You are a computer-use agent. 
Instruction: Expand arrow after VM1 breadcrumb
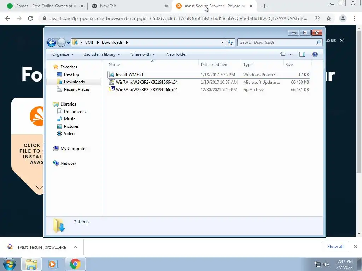coord(98,42)
